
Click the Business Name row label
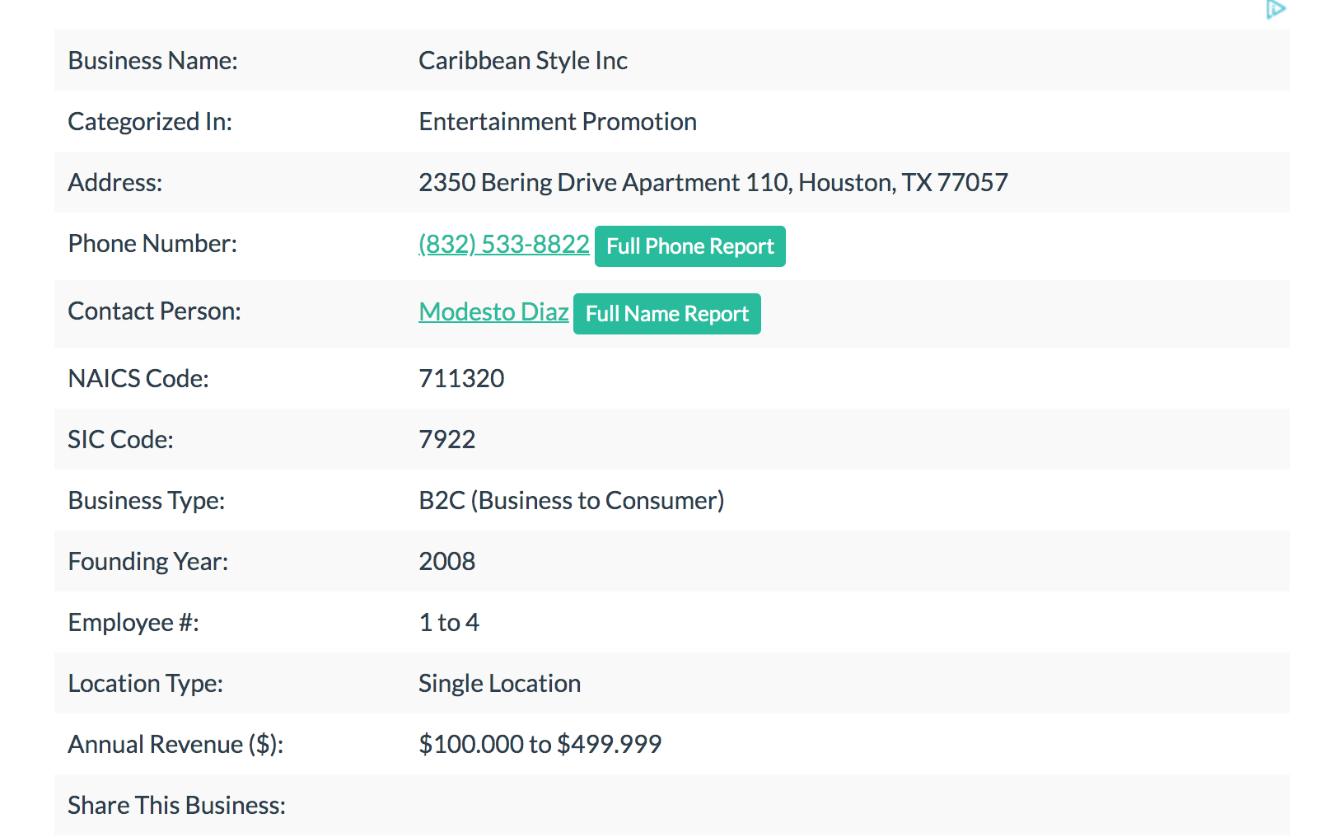[152, 61]
